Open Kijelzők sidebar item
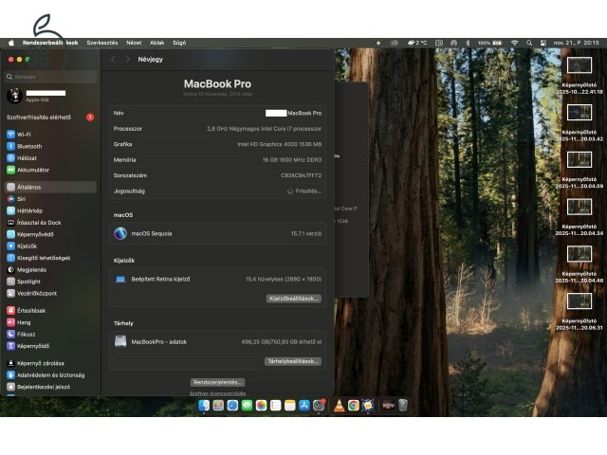 click(22, 246)
